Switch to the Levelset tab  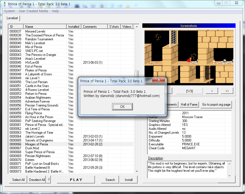click(12, 18)
